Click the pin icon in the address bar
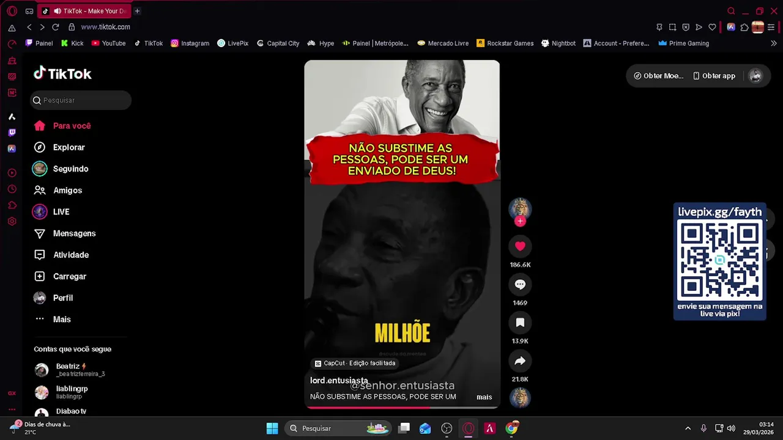 (x=659, y=27)
